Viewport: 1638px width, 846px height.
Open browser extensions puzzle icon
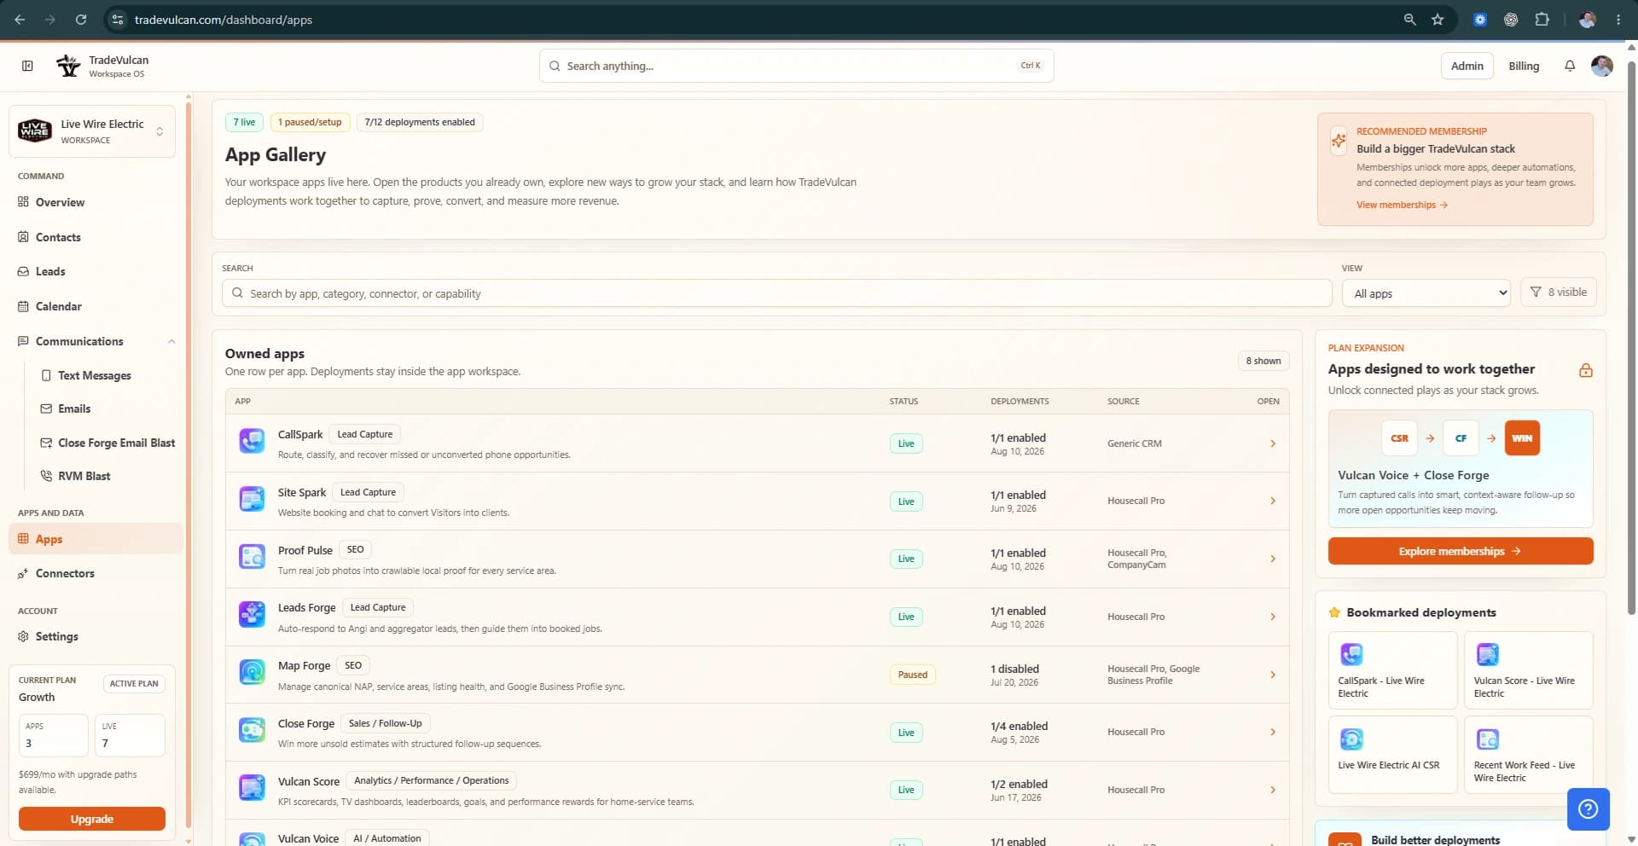point(1542,20)
